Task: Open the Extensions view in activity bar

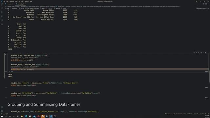Action: 2,20
